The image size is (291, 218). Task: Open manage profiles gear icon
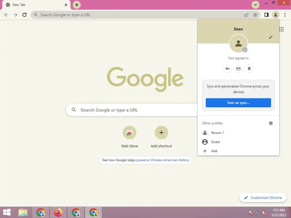tap(271, 123)
